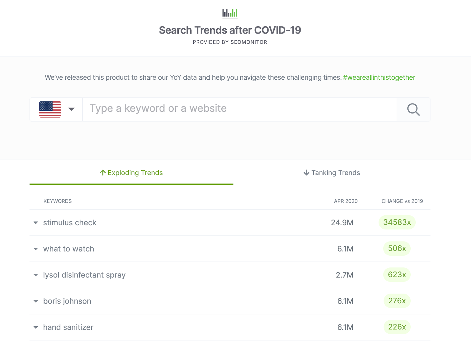The image size is (471, 343).
Task: Click the keyword or website search field
Action: point(240,109)
